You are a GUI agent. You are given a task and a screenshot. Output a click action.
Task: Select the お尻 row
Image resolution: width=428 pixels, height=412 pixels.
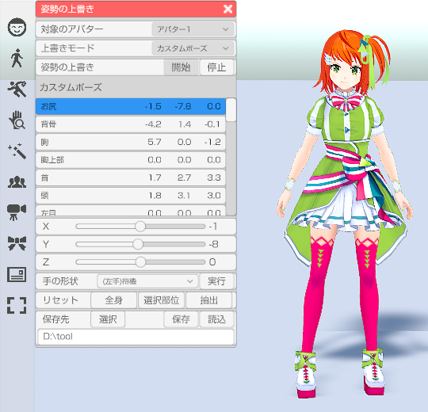(131, 106)
